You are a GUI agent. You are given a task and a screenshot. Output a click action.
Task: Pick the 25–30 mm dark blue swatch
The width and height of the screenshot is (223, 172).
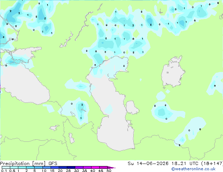[x=71, y=167]
